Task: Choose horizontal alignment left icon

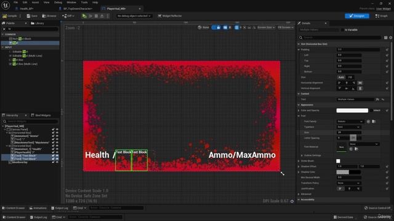Action: [x=339, y=83]
